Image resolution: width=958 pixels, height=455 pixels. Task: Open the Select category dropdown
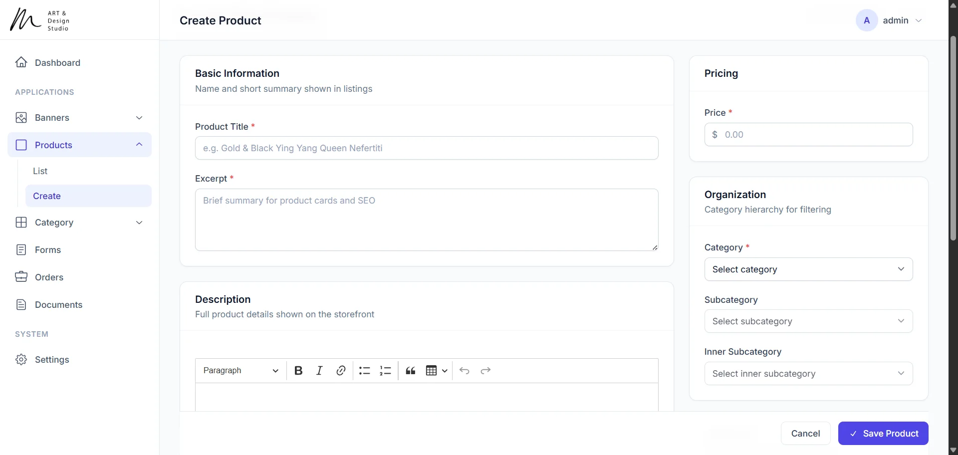(x=808, y=269)
